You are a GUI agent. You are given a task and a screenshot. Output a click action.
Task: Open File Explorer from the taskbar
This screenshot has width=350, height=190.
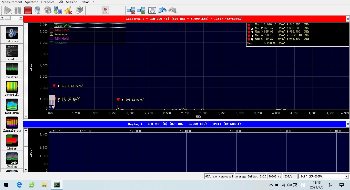tap(44, 185)
